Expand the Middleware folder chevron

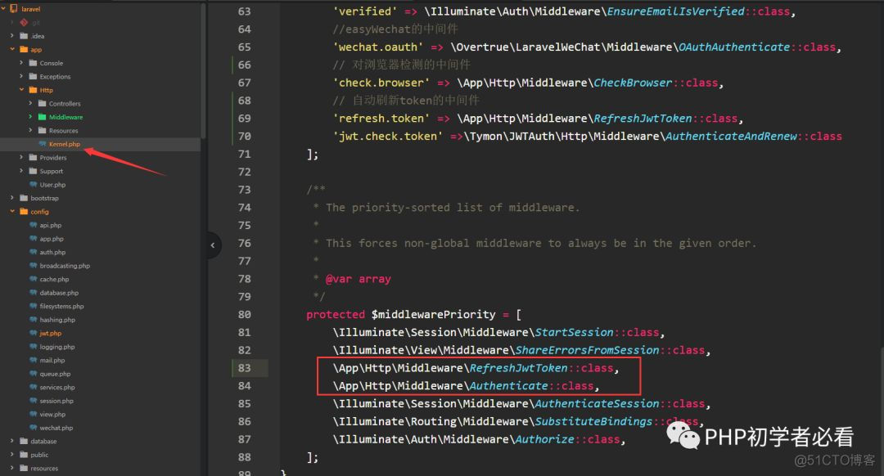click(30, 117)
